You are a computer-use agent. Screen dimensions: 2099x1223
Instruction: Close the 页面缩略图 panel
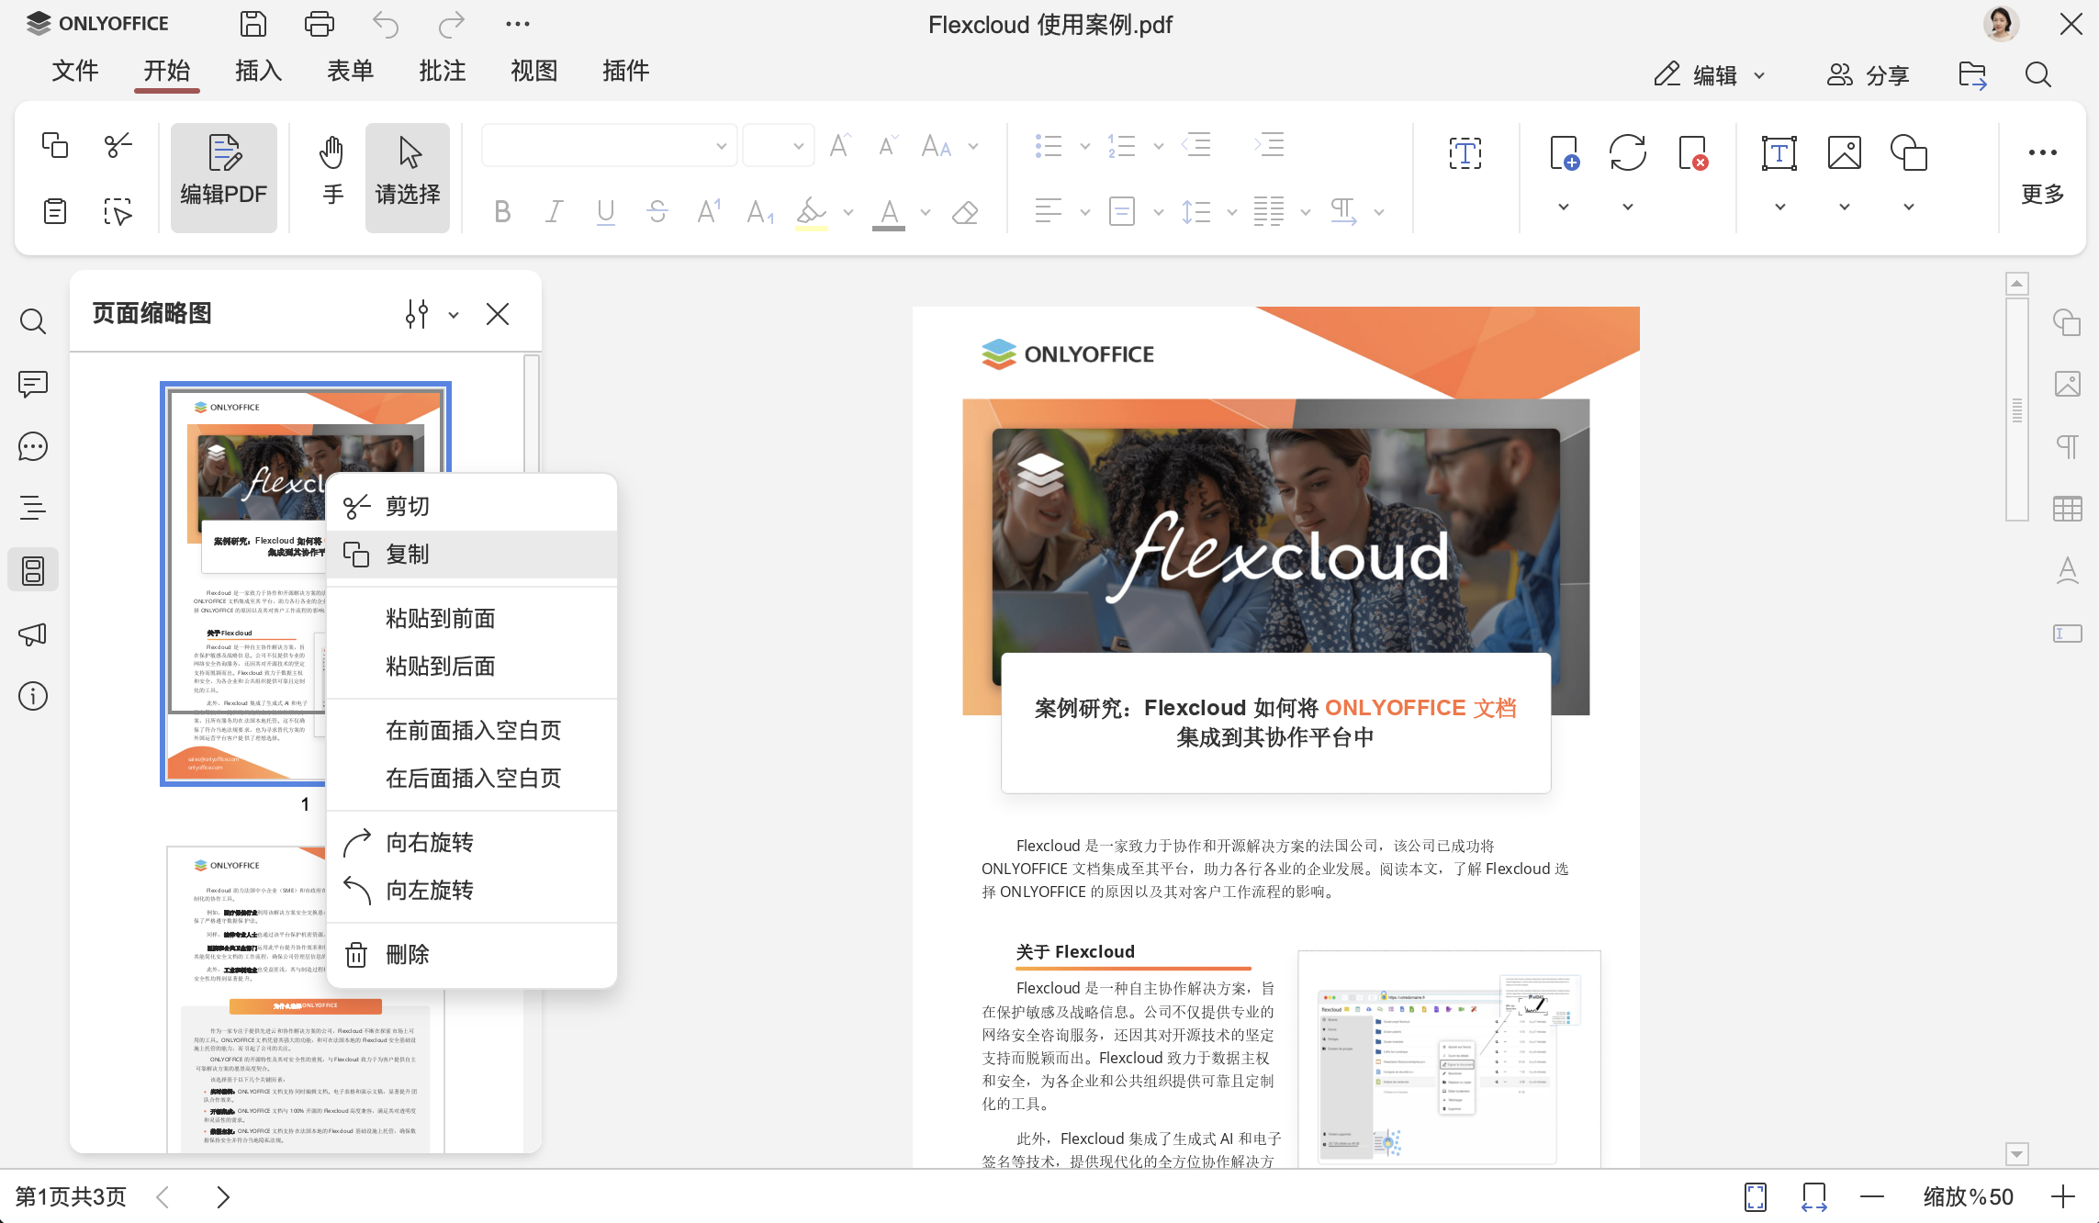tap(498, 315)
